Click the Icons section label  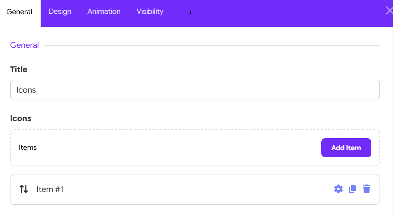[21, 118]
